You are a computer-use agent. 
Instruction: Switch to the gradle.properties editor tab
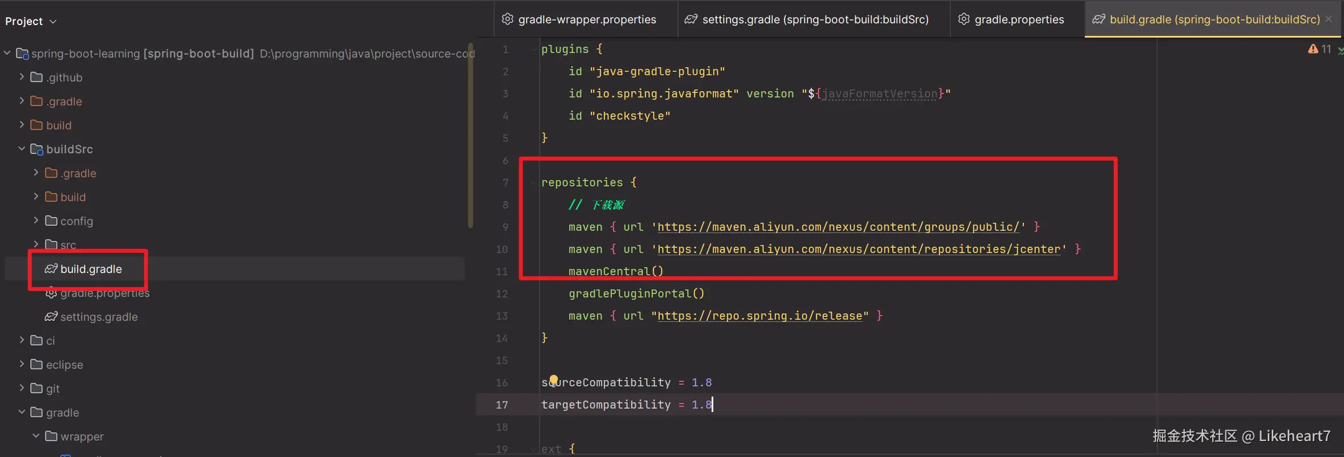point(1018,19)
